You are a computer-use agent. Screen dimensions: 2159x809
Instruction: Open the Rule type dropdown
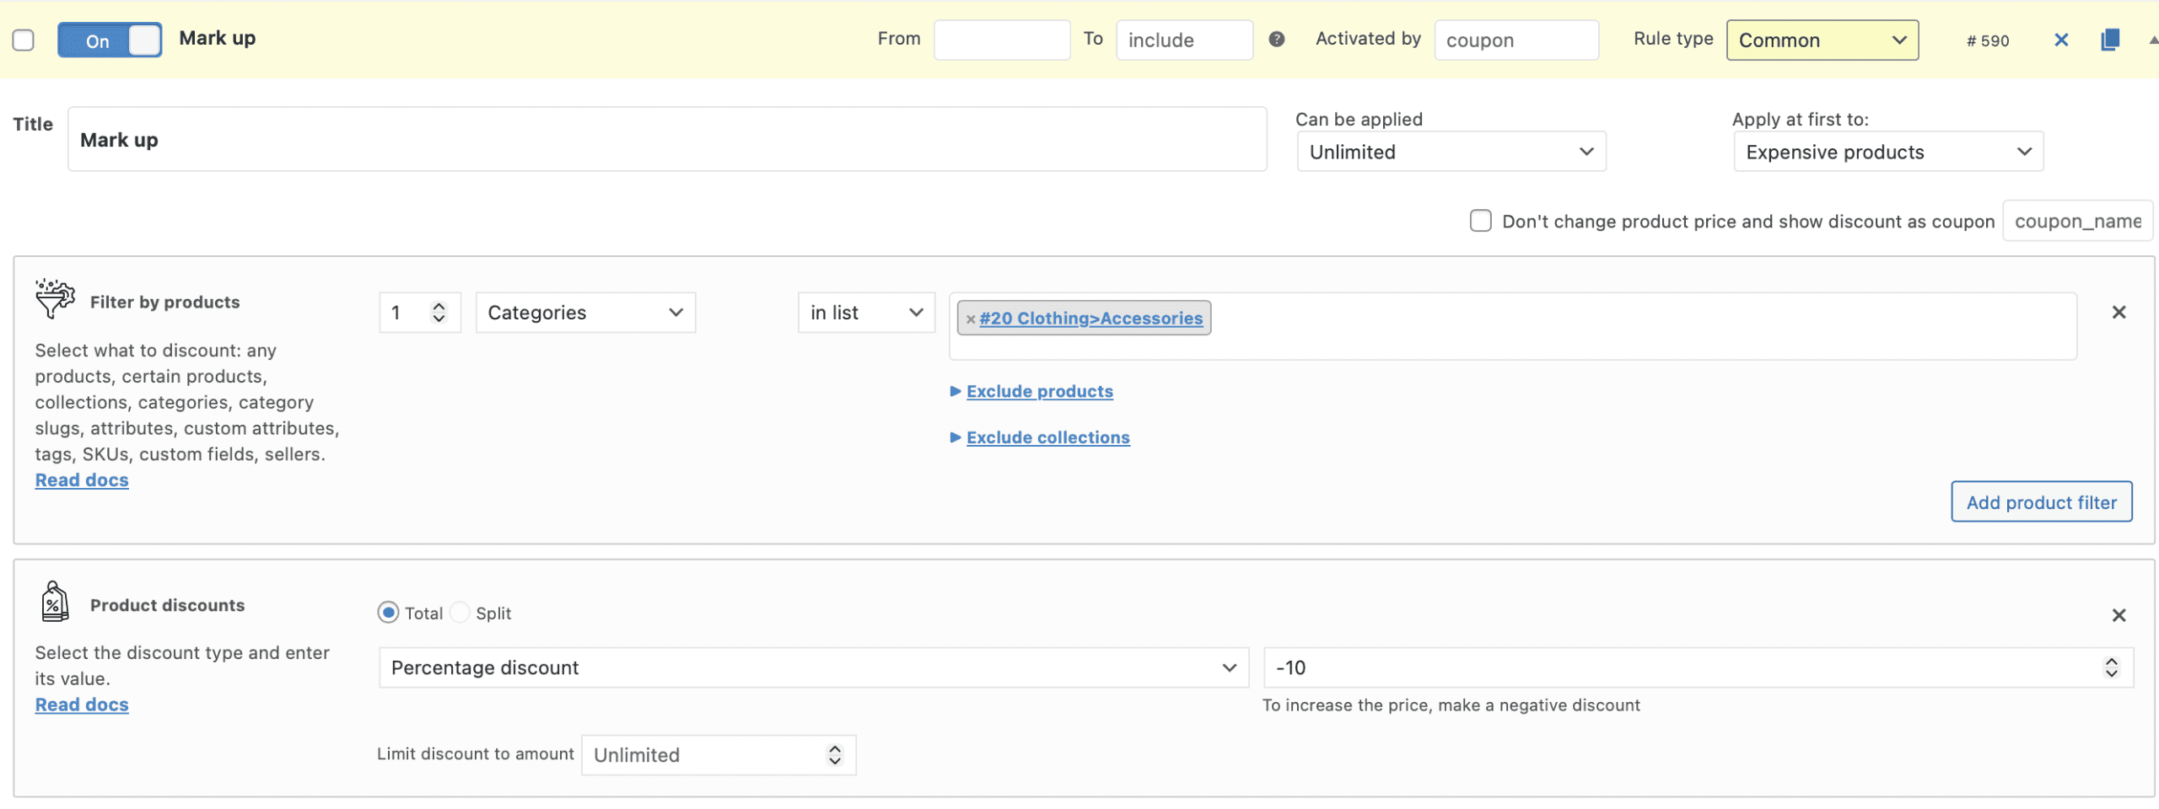(x=1822, y=40)
